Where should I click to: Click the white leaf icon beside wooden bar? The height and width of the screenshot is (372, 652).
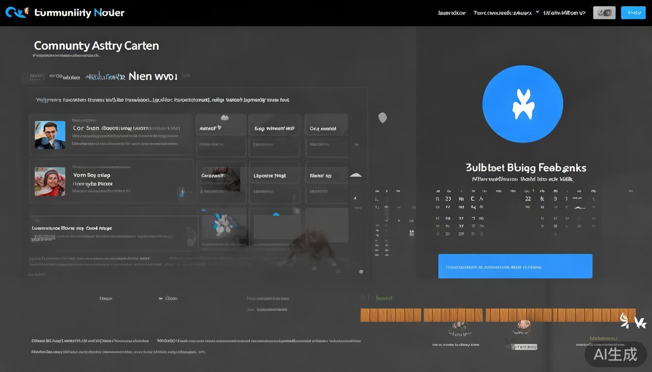pos(624,320)
